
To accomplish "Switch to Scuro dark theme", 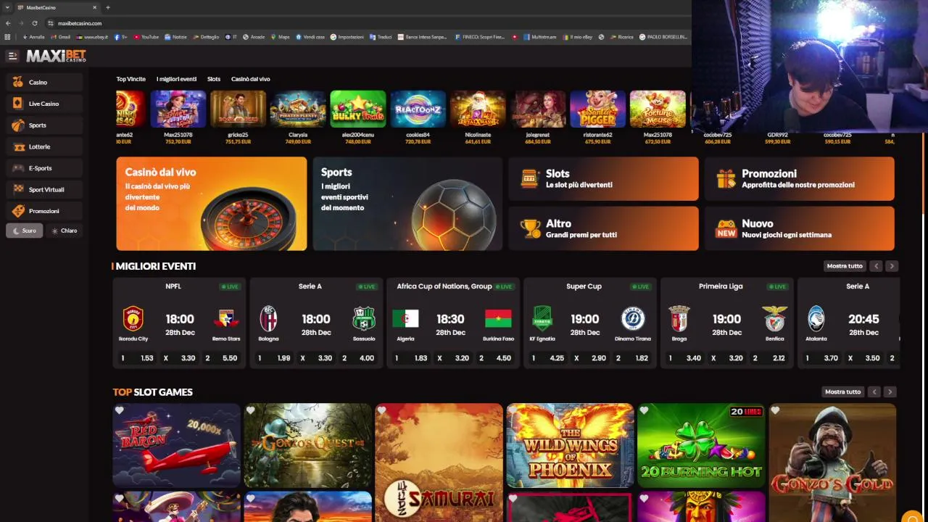I will [24, 231].
